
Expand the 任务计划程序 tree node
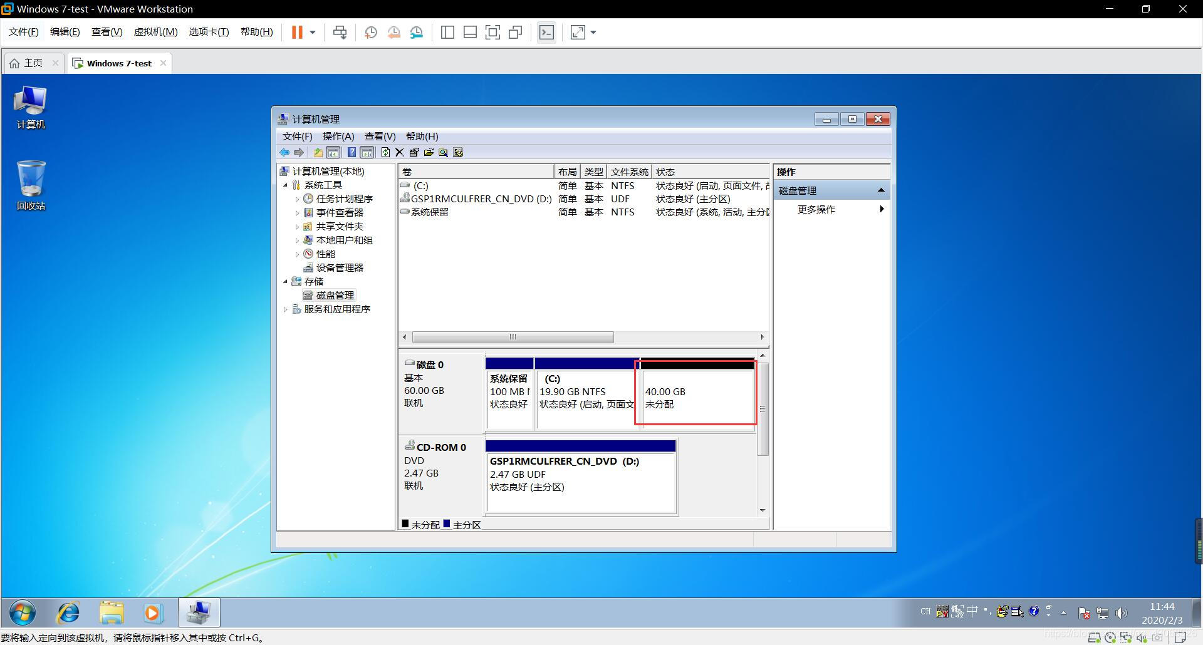coord(297,199)
